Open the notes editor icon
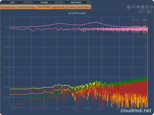This screenshot has height=115, width=154. [129, 7]
